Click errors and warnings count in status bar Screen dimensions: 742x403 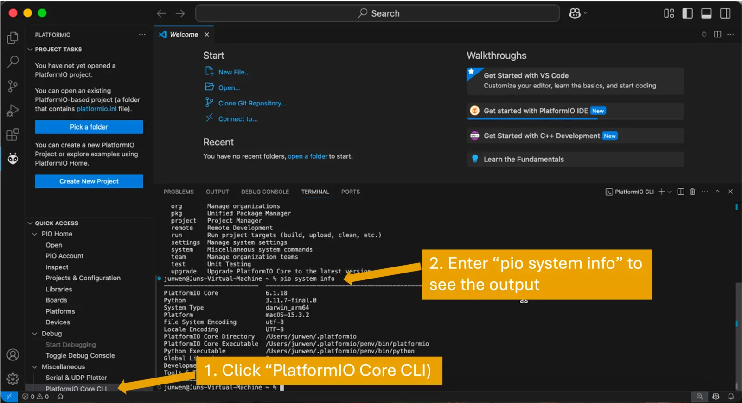pos(36,397)
